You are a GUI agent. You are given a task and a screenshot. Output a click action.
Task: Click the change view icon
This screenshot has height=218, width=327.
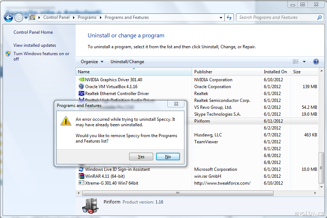(x=295, y=62)
